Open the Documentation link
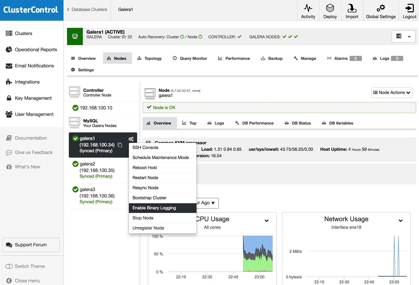 click(x=26, y=138)
